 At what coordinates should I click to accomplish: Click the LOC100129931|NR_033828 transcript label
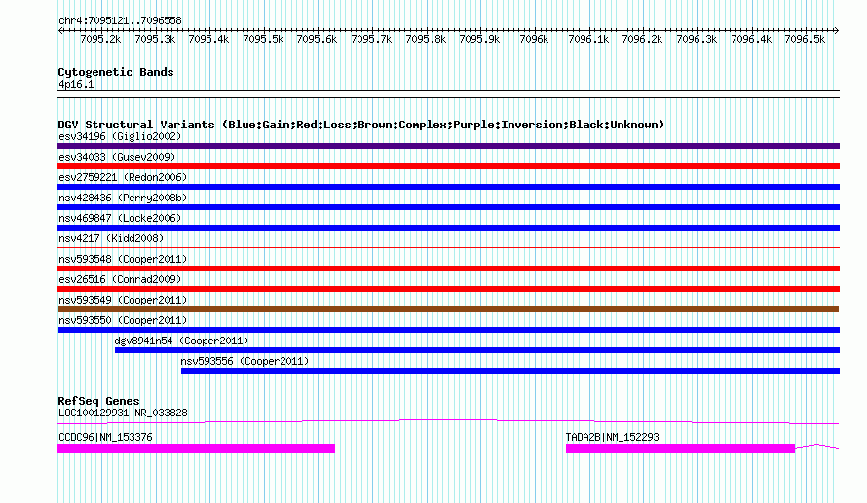pyautogui.click(x=123, y=413)
